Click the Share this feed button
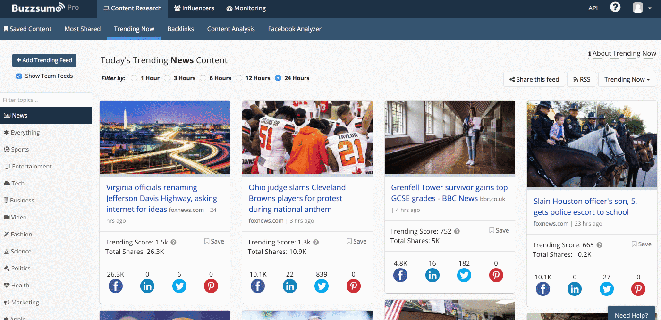Viewport: 661px width, 320px height. point(534,79)
